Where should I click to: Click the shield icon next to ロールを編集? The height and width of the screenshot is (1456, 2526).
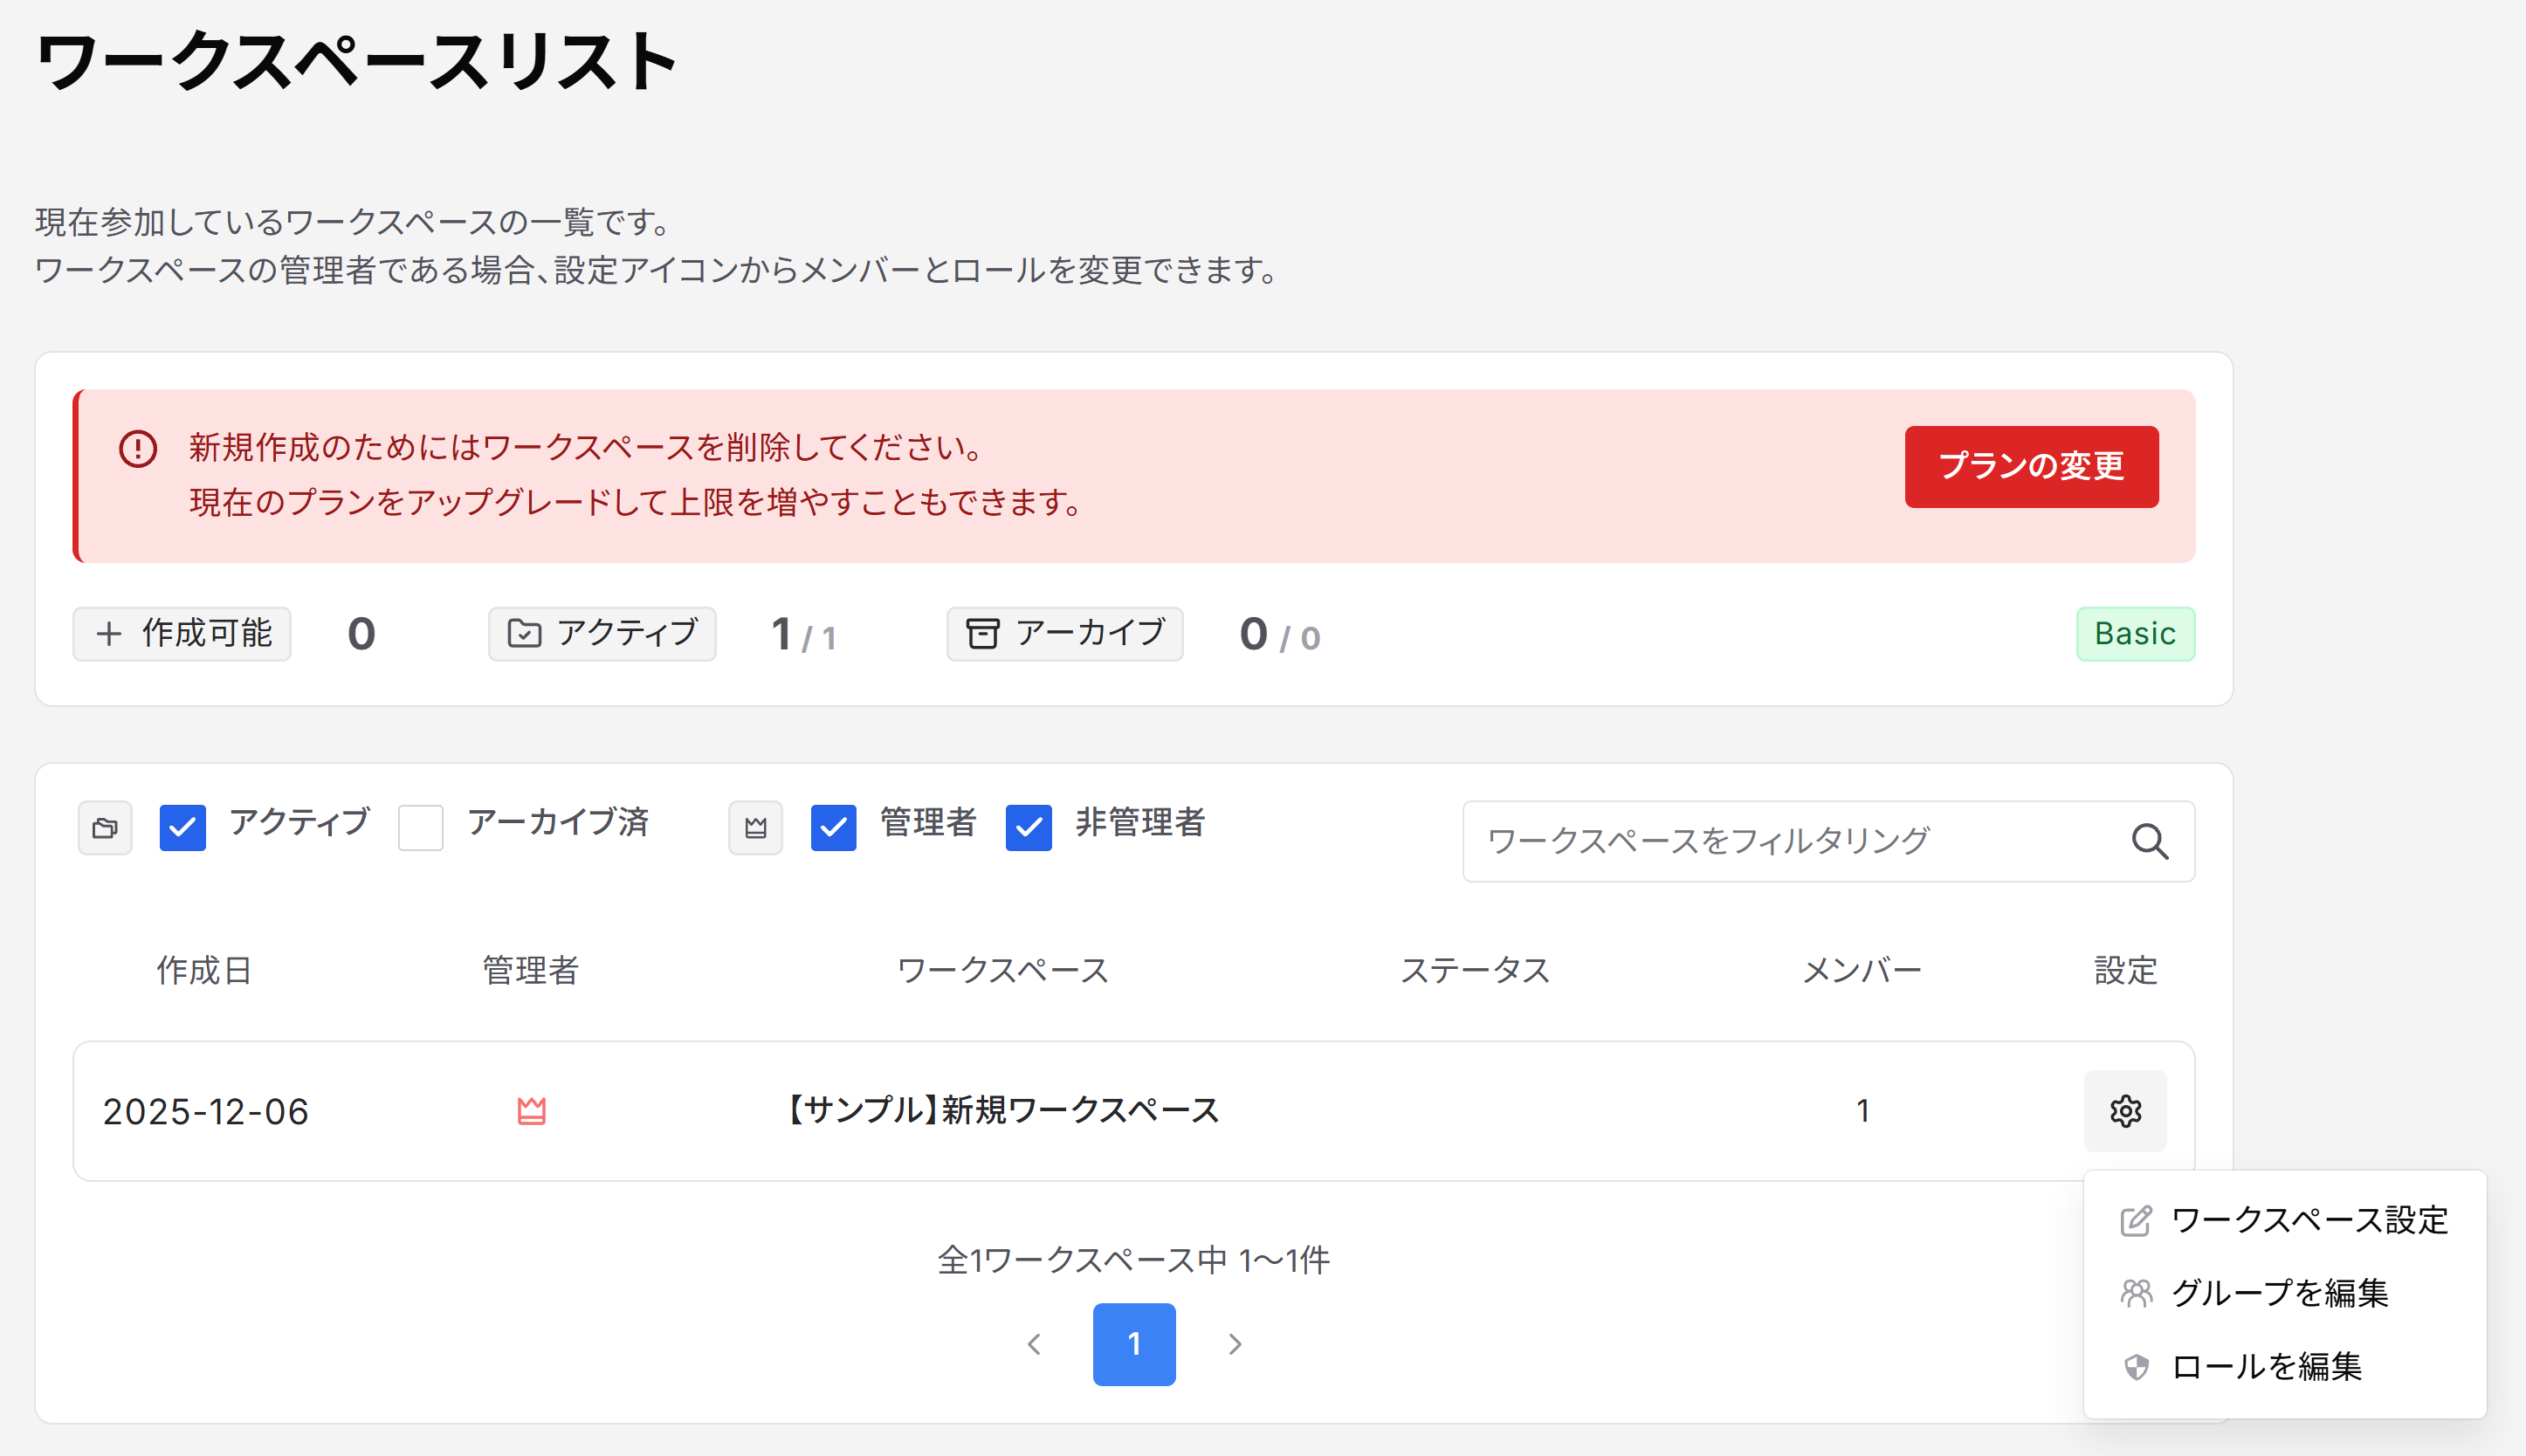point(2135,1366)
